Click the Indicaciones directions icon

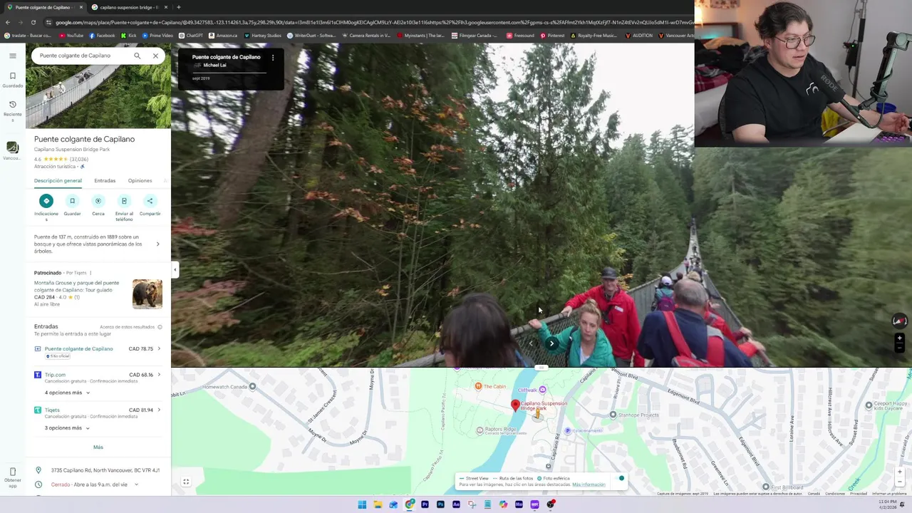(x=46, y=201)
